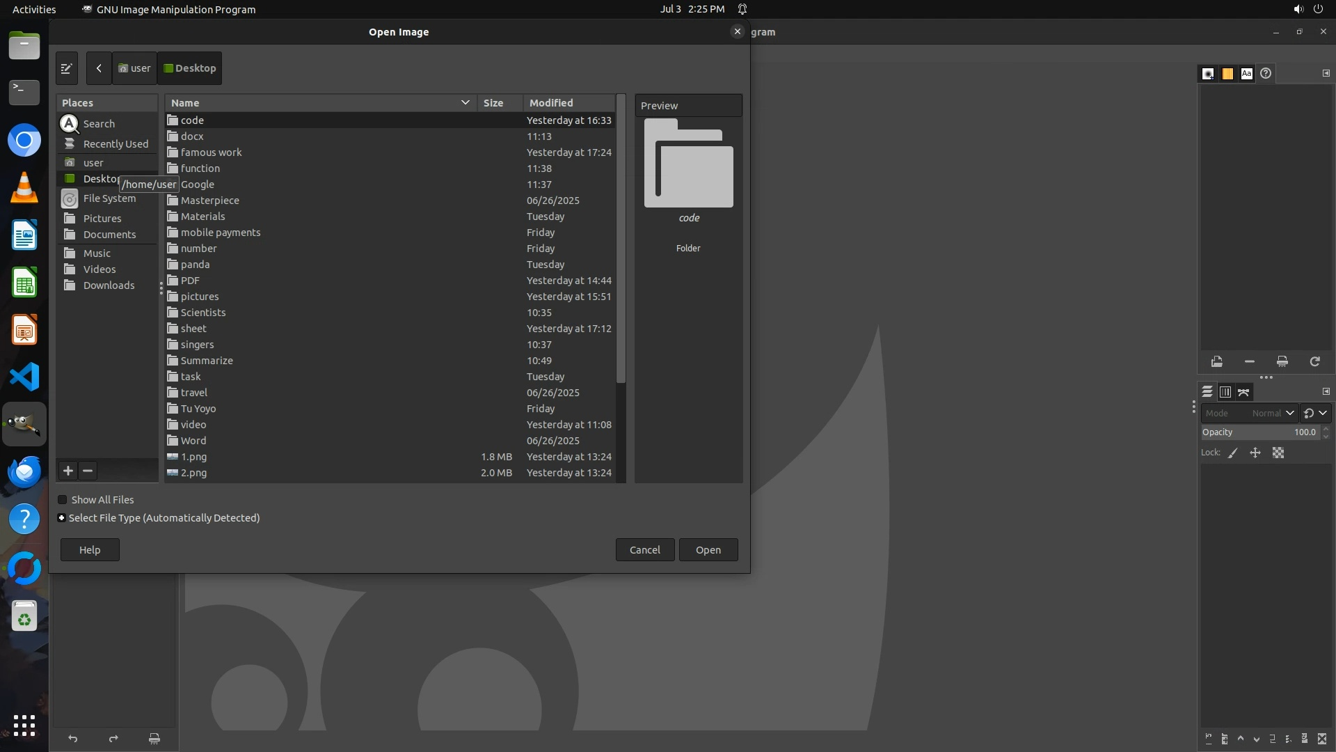Click the back arrow in path bar

[99, 68]
